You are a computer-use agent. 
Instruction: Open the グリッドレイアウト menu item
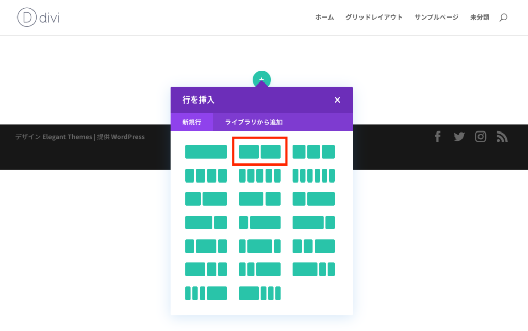[374, 17]
